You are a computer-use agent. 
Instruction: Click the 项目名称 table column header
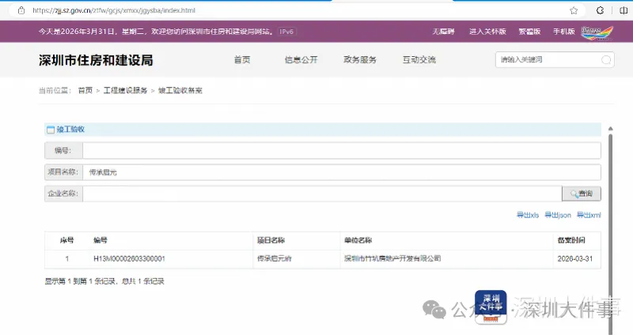[271, 240]
